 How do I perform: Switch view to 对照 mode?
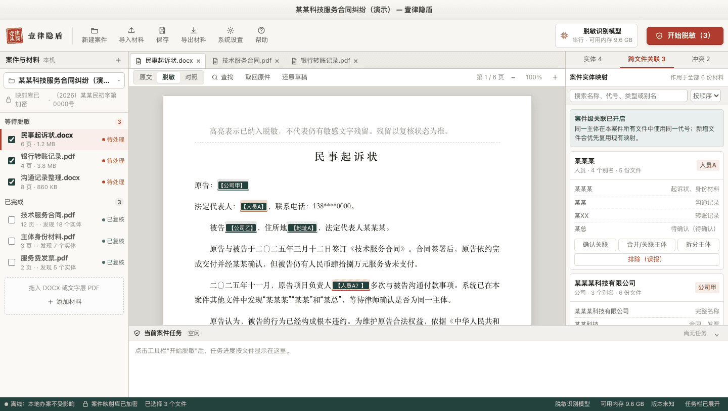click(191, 77)
